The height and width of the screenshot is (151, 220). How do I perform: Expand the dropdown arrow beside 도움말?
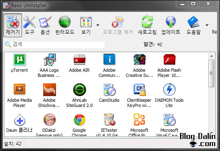tap(207, 25)
